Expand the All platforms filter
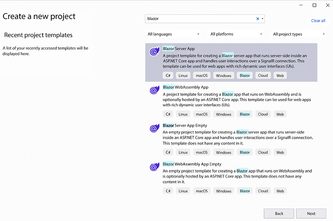 pyautogui.click(x=236, y=34)
